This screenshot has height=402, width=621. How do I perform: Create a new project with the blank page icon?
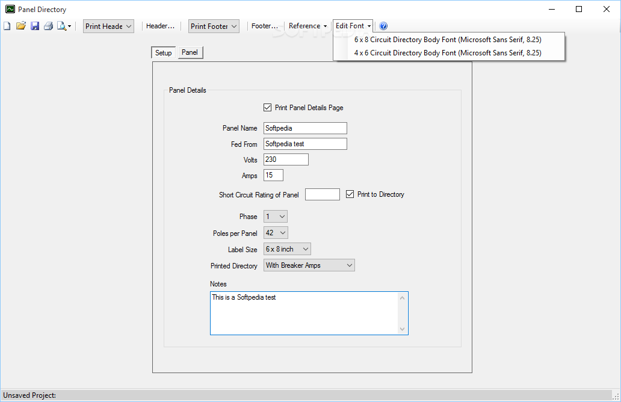click(x=7, y=26)
